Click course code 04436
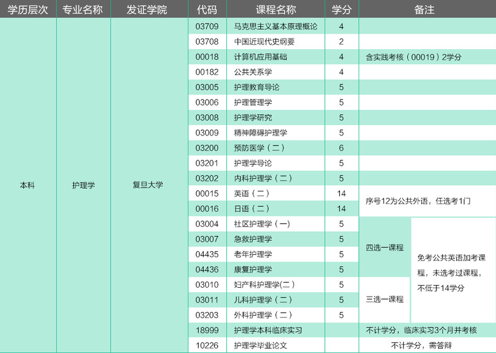Screen dimensions: 496x353 207,269
